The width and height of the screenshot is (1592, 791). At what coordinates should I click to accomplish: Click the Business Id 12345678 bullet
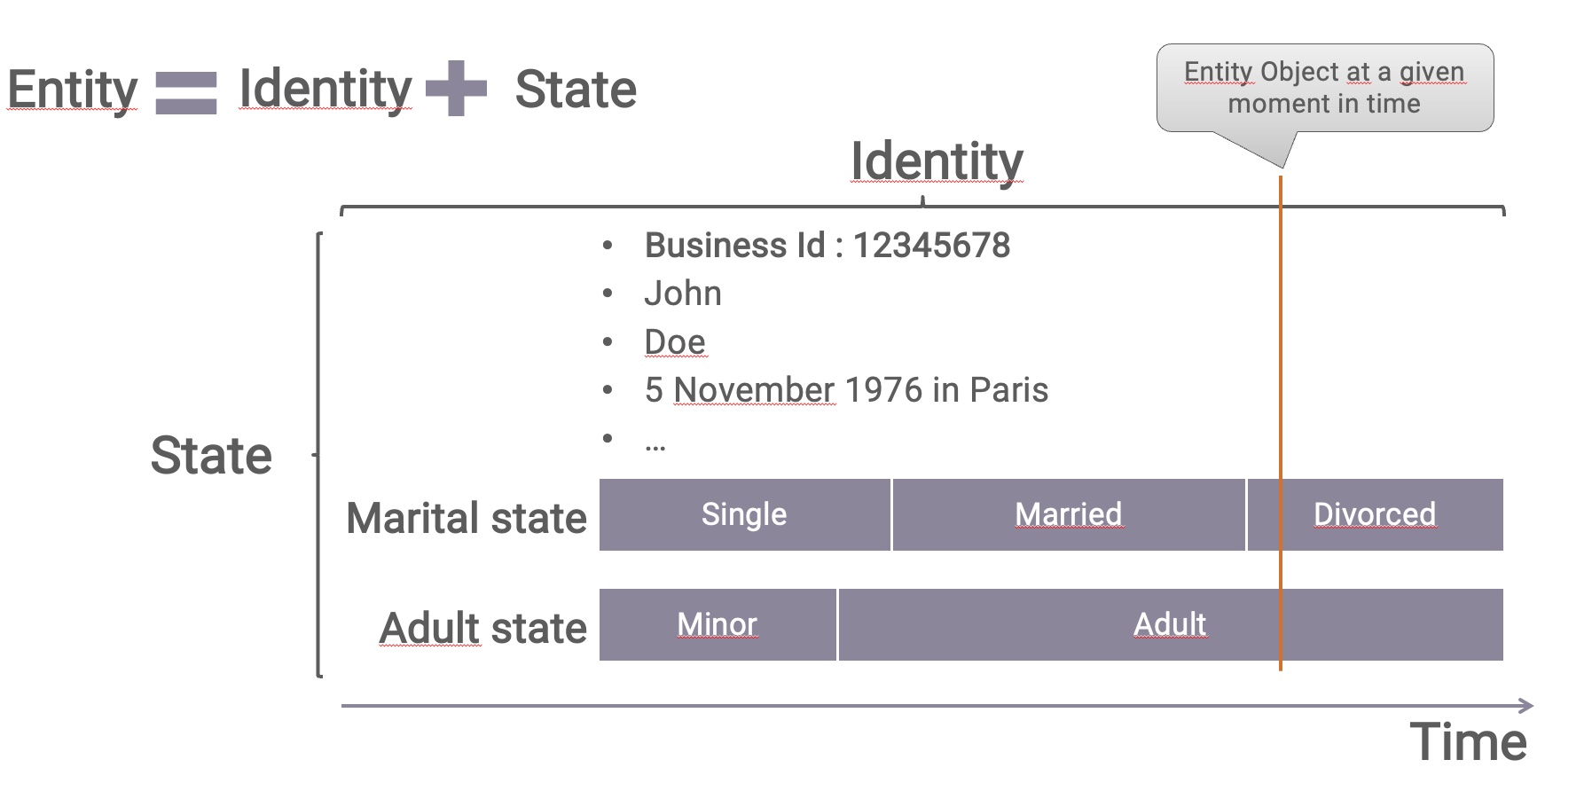click(x=827, y=246)
